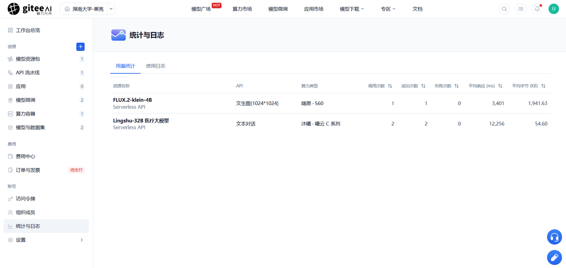Click the 模型资源包 sidebar icon
This screenshot has width=566, height=268.
coord(10,59)
